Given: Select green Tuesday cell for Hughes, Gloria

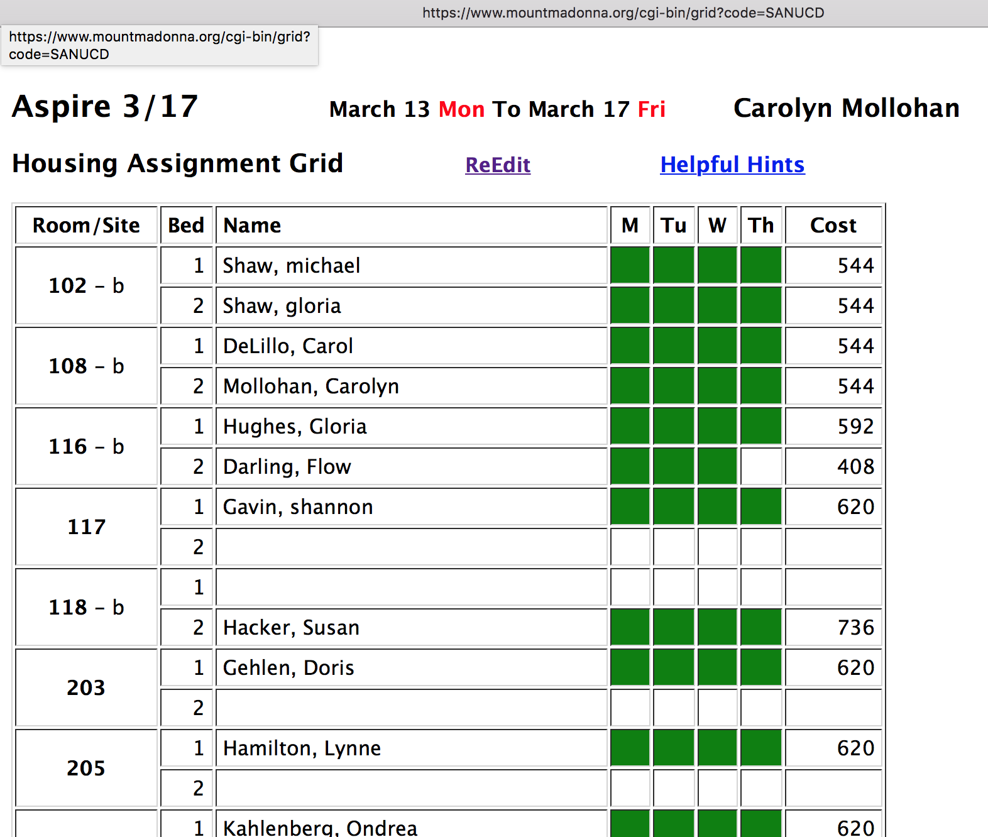Looking at the screenshot, I should [x=674, y=426].
